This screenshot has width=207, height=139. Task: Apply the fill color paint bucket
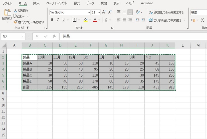click(x=86, y=20)
